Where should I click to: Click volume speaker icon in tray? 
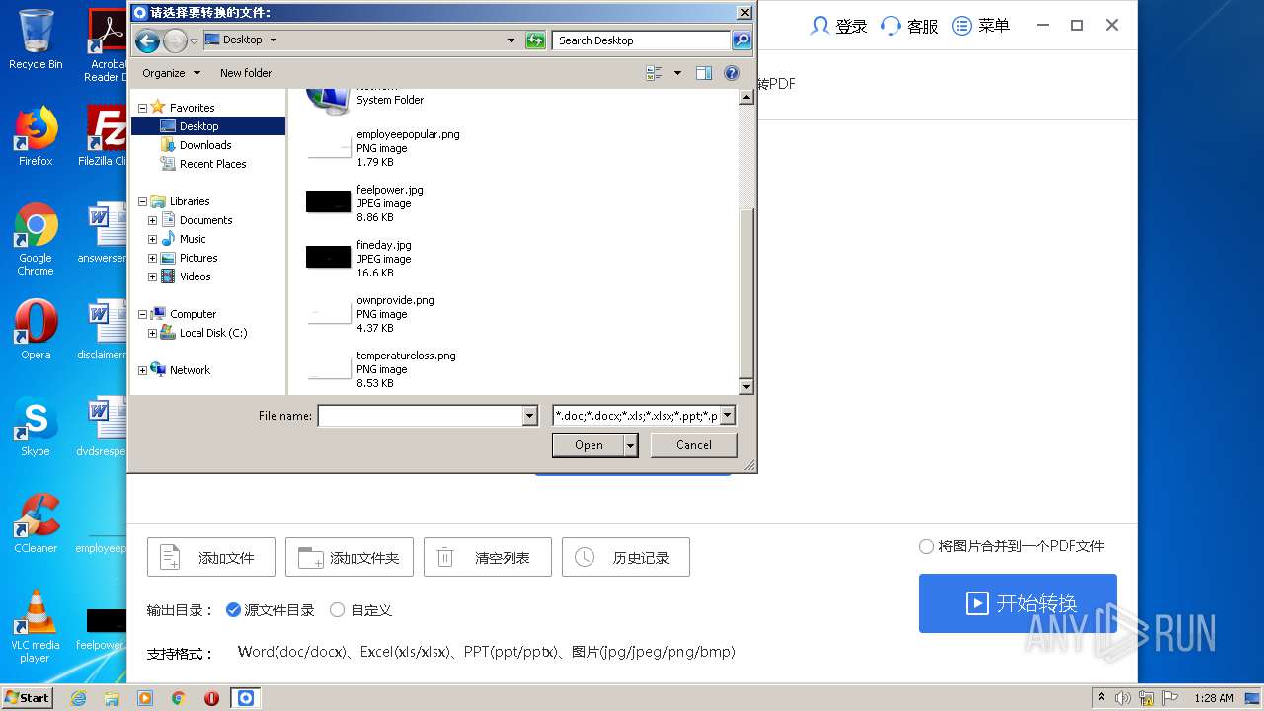[1123, 698]
